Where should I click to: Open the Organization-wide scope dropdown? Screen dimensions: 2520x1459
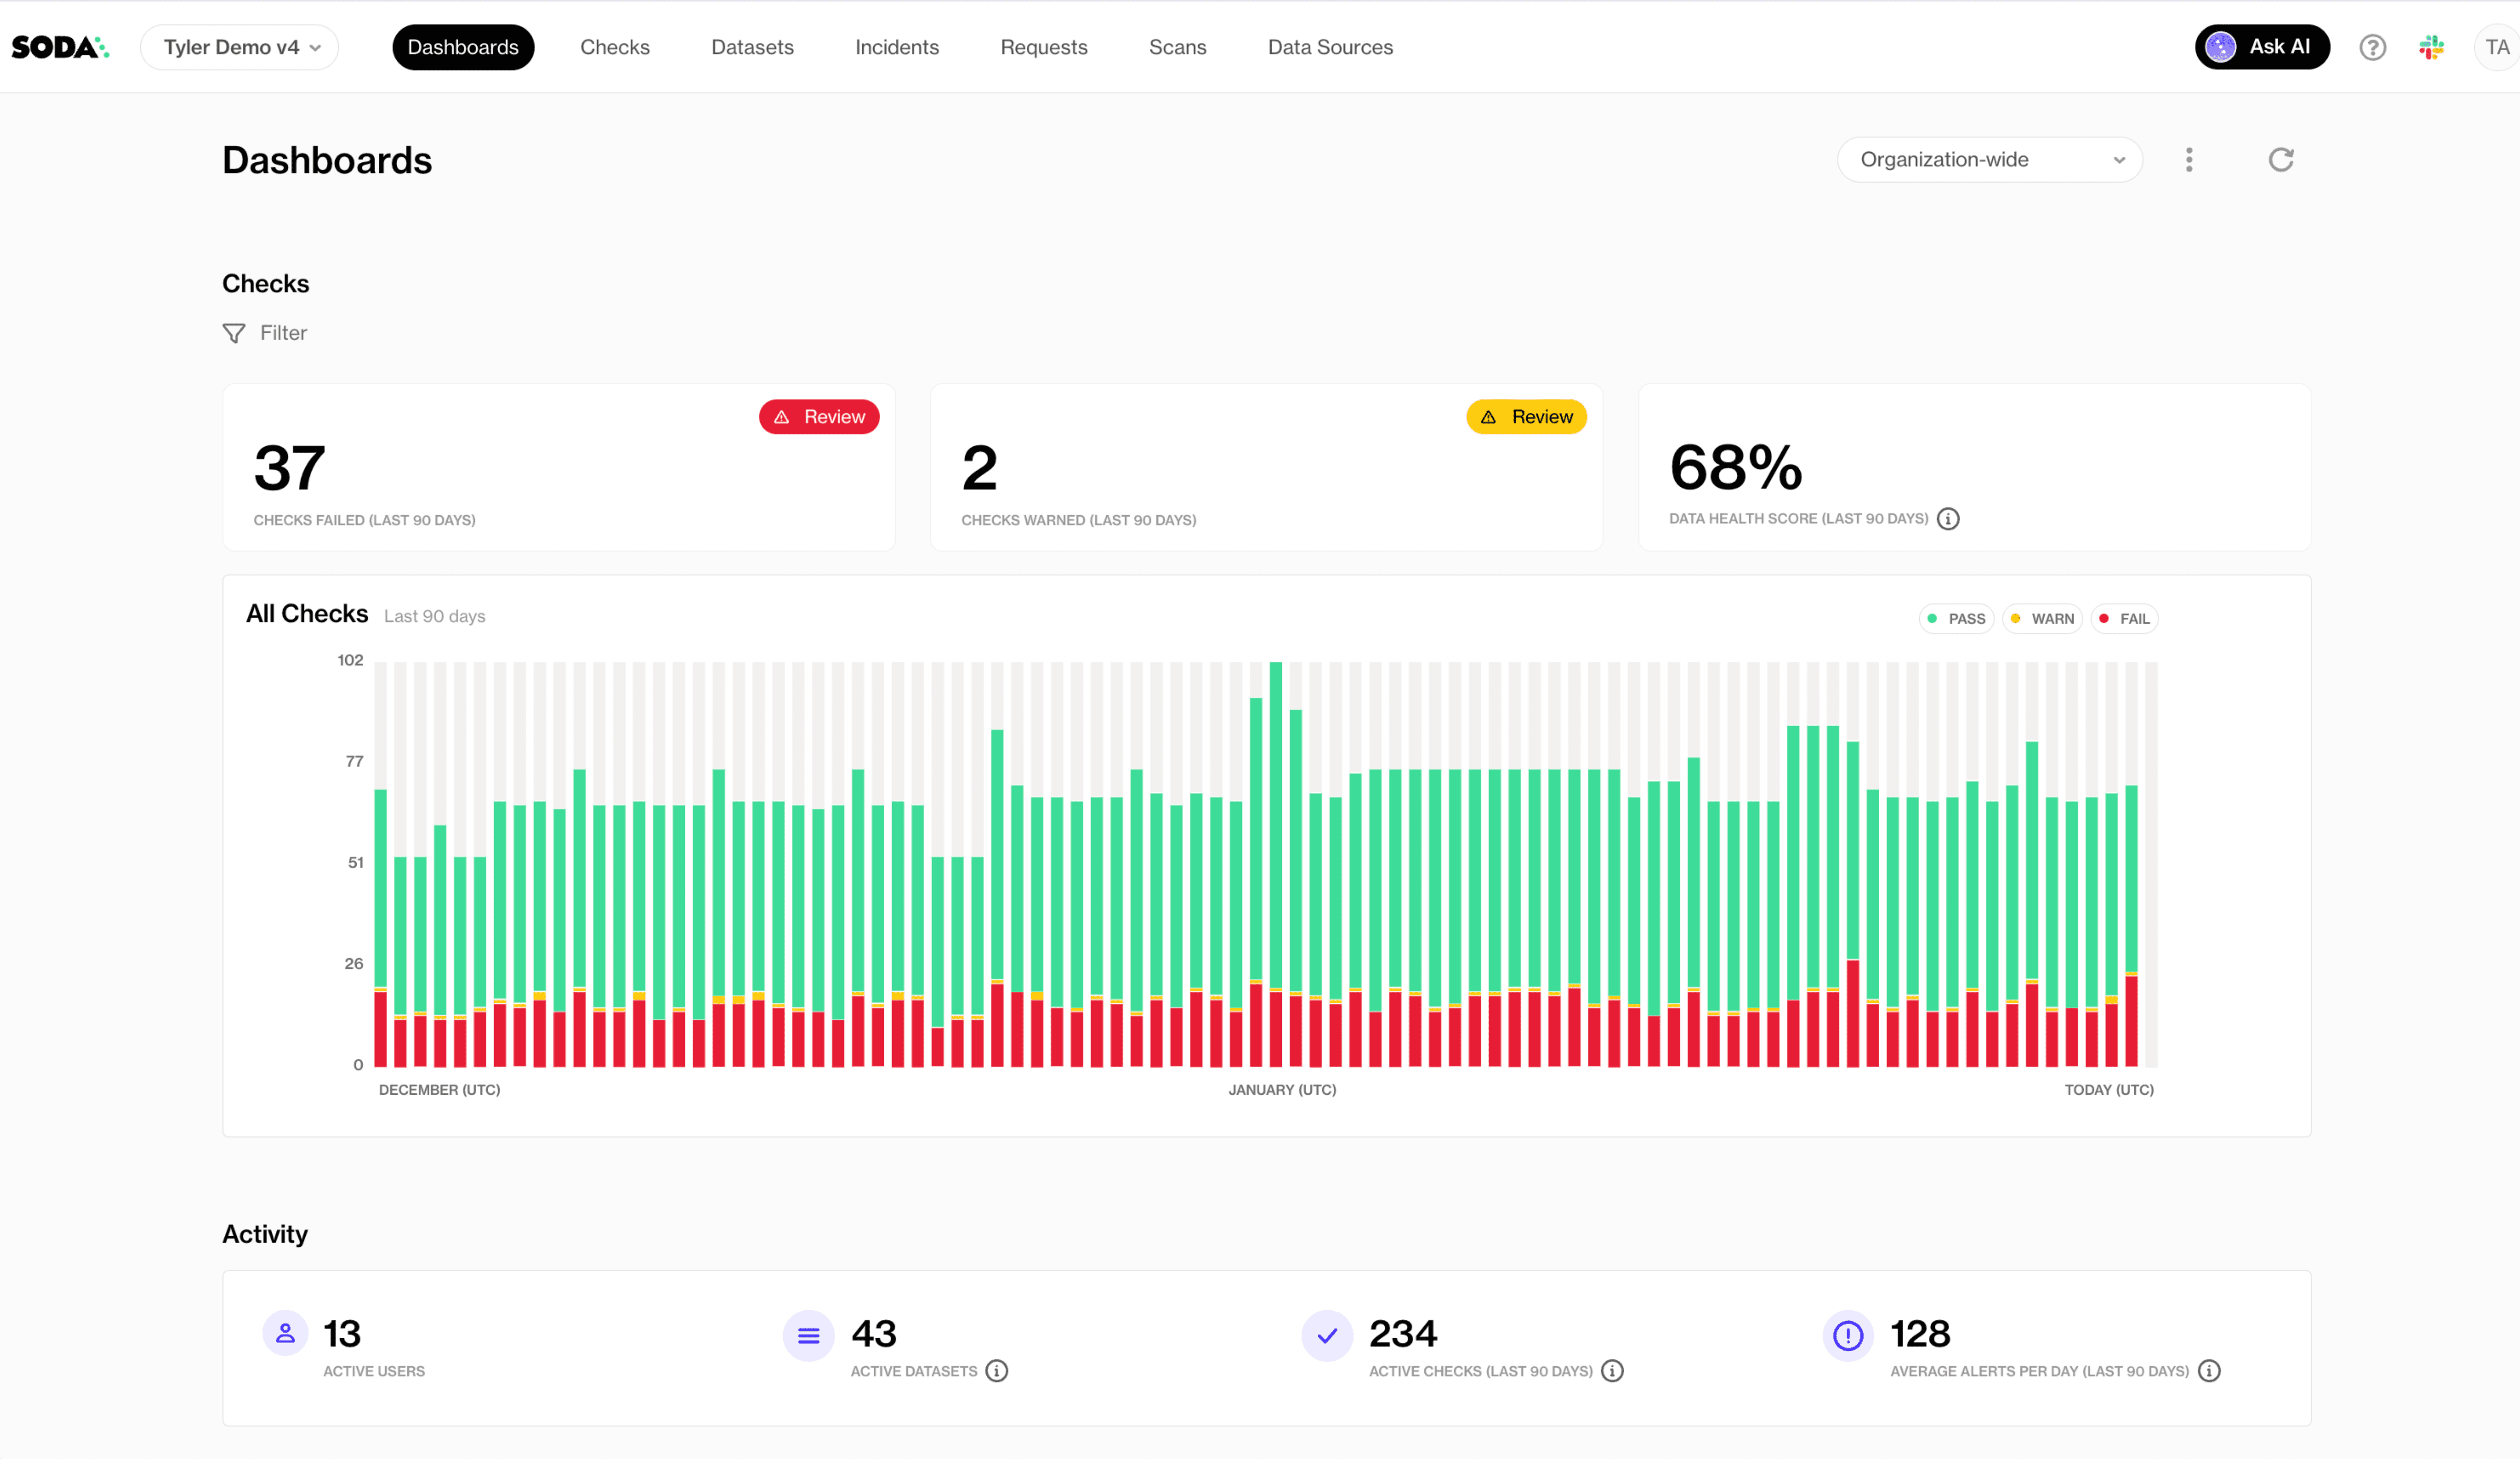point(1989,160)
